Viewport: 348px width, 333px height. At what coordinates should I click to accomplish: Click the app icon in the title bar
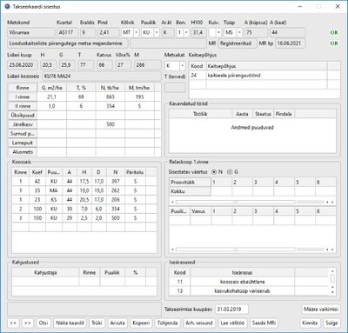[8, 6]
